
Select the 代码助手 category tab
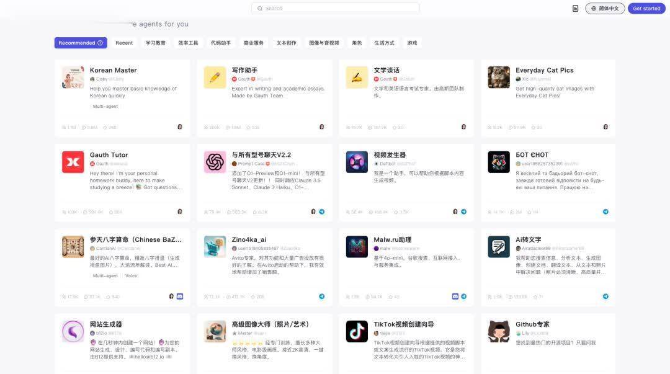(x=221, y=43)
